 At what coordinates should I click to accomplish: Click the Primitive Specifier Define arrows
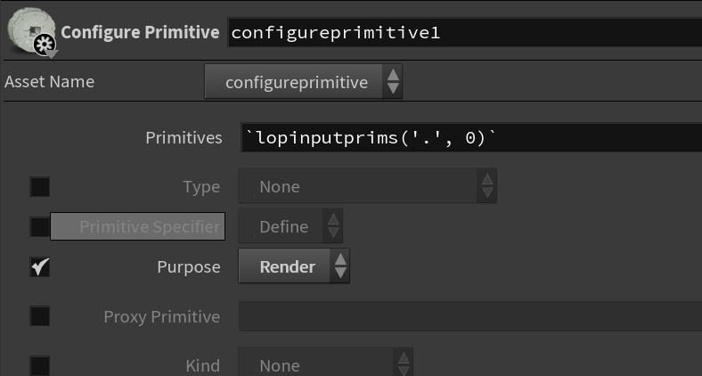(333, 225)
